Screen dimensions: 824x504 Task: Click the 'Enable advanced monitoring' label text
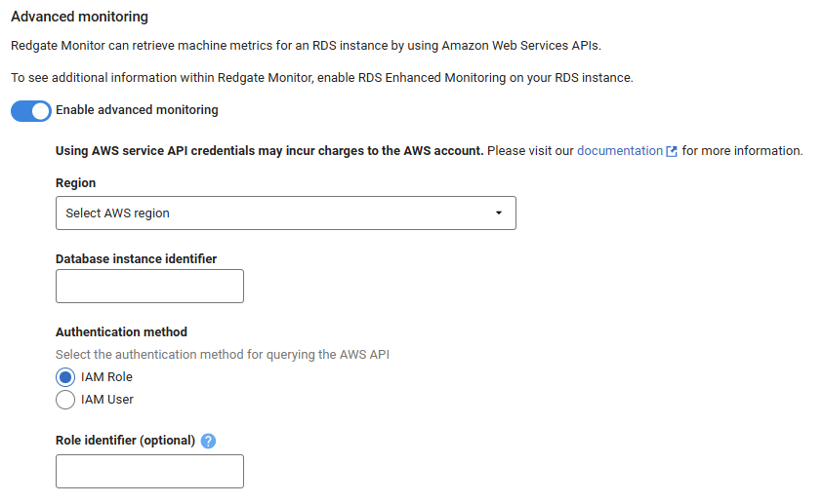click(x=137, y=110)
